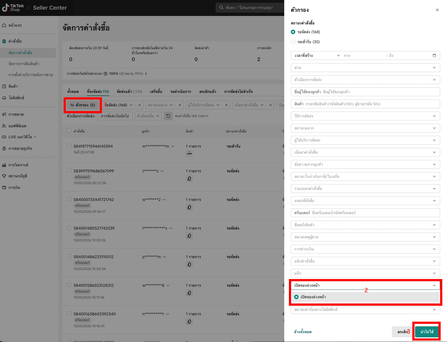Click the analytics chart icon beside การวิเคราะห์
The width and height of the screenshot is (447, 342).
point(4,165)
